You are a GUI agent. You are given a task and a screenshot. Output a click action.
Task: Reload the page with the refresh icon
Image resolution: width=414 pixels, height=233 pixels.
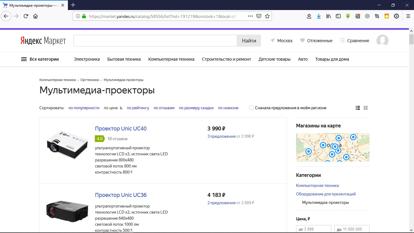coord(26,16)
